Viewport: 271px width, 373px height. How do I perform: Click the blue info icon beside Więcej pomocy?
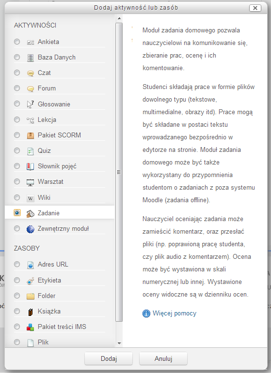tap(146, 313)
